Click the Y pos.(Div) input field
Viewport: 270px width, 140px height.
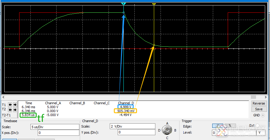coord(137,132)
